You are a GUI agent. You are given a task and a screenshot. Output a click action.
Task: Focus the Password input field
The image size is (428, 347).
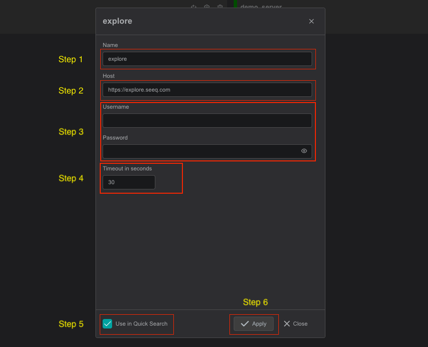coord(207,151)
